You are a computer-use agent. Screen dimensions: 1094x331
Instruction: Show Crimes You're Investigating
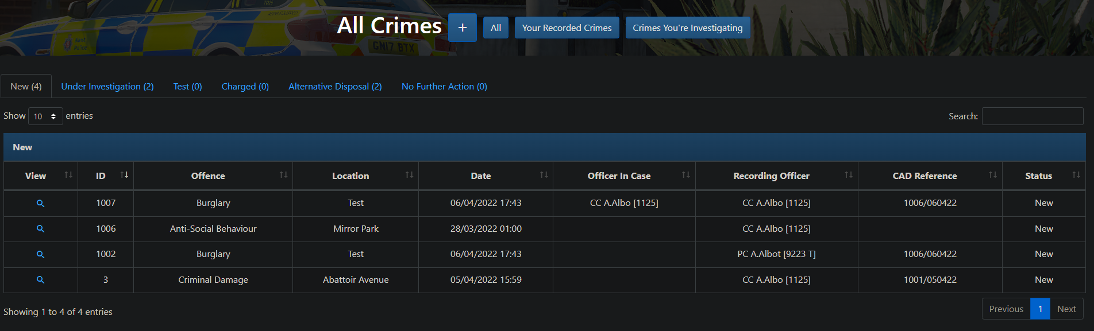687,28
